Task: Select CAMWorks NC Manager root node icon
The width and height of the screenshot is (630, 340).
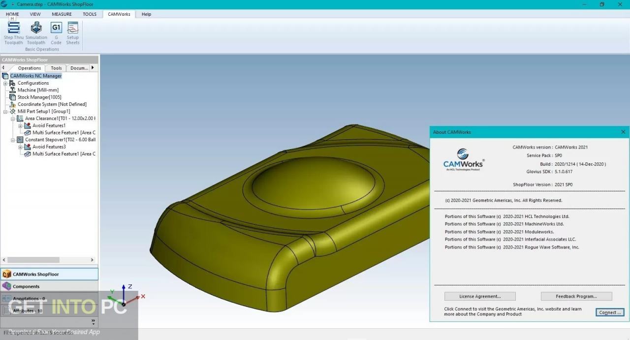Action: pyautogui.click(x=5, y=76)
